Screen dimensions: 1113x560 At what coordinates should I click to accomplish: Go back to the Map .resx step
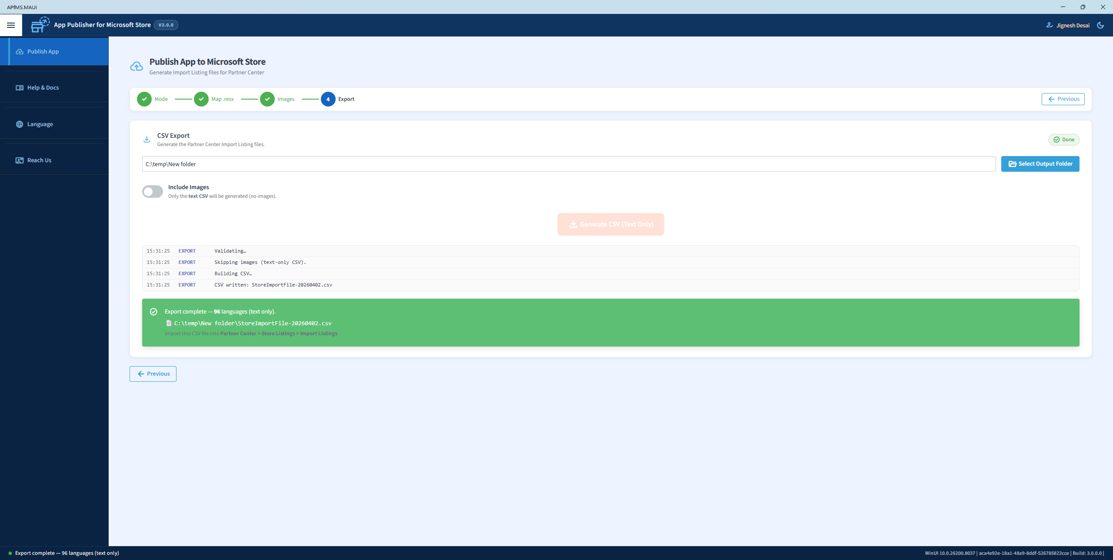[x=201, y=99]
